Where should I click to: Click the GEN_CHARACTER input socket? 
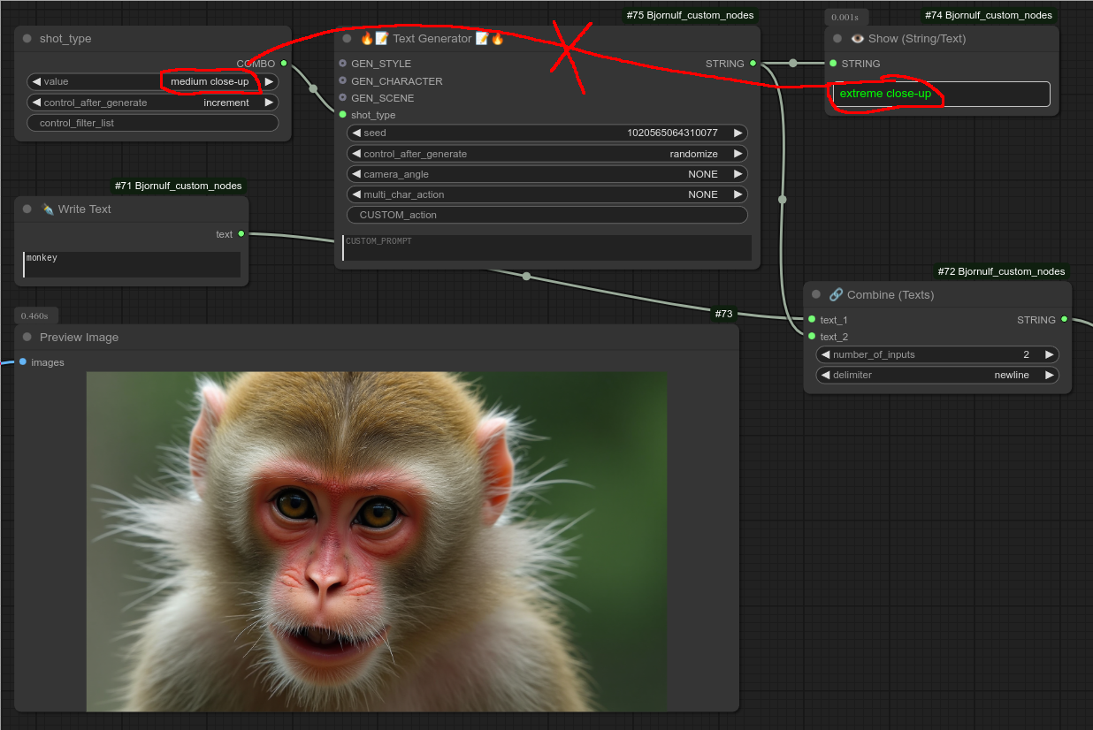[x=343, y=81]
